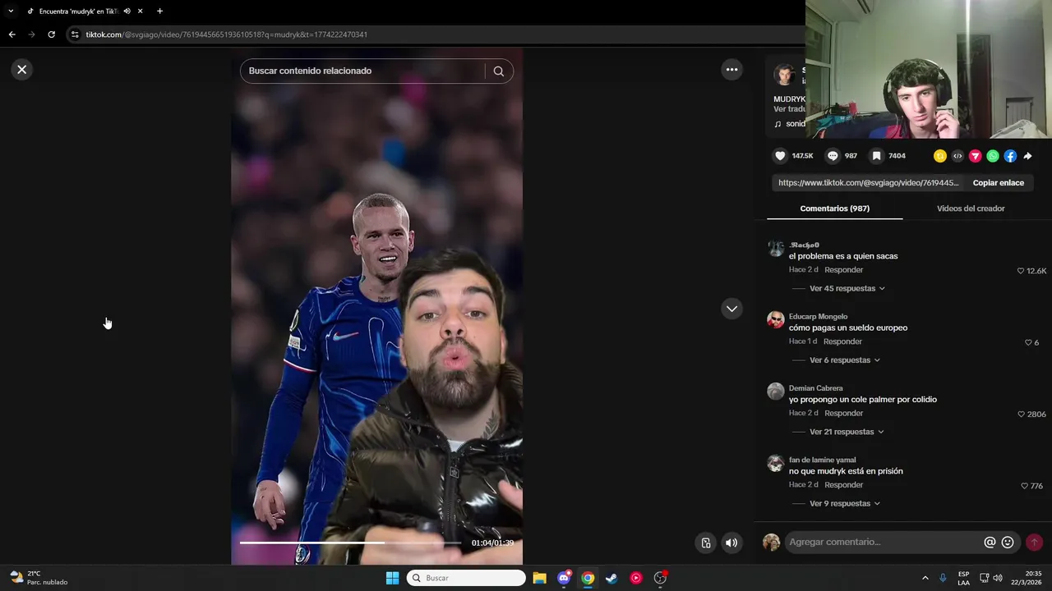This screenshot has width=1052, height=591.
Task: Like the video with the heart icon
Action: [x=781, y=156]
